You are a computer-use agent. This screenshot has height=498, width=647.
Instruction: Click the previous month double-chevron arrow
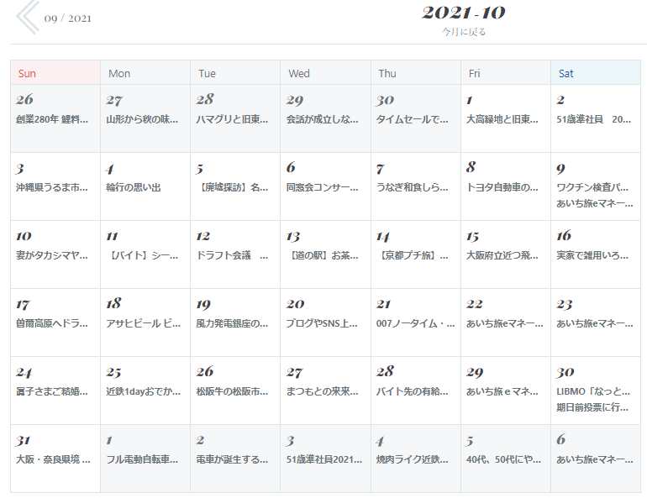[28, 17]
